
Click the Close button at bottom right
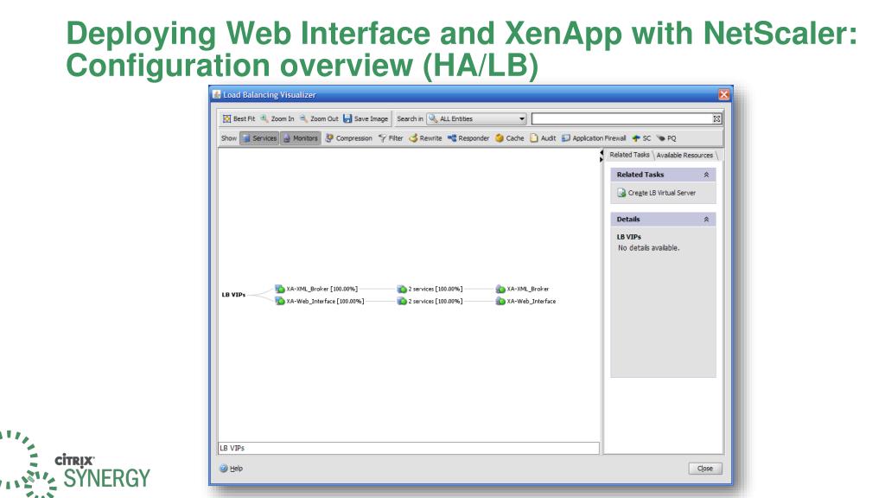[x=705, y=469]
